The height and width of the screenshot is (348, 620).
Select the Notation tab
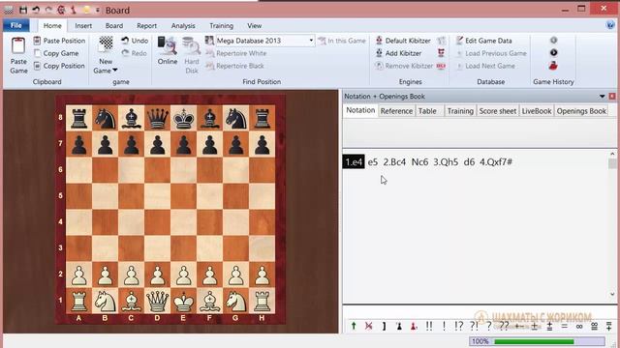coord(360,110)
